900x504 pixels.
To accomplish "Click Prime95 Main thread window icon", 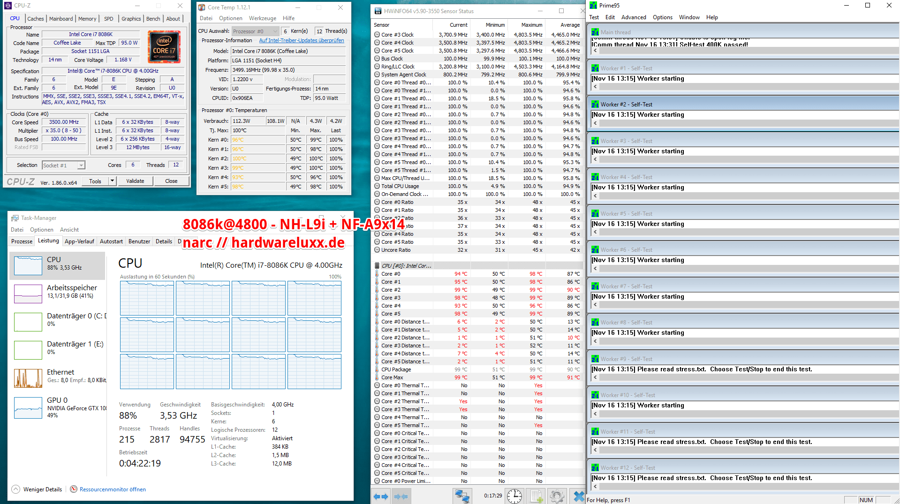I will point(595,32).
